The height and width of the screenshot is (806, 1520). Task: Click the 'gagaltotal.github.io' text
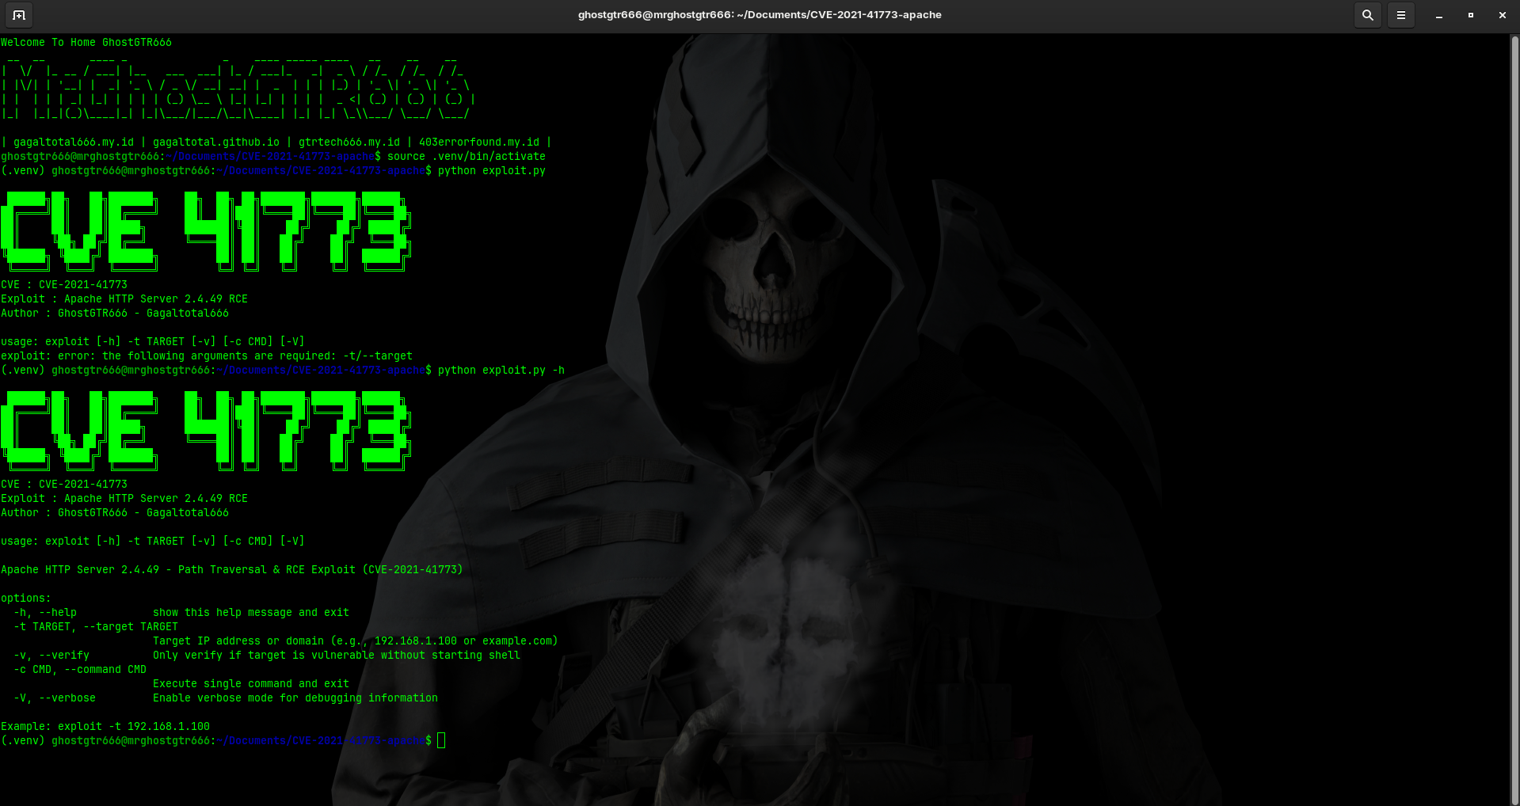[216, 143]
